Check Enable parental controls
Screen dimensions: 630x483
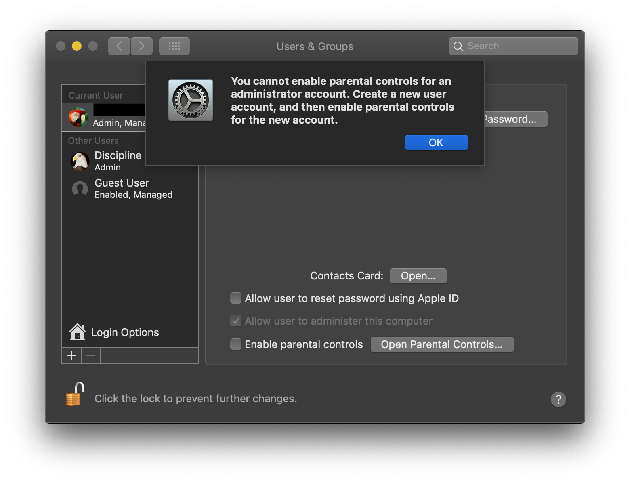236,344
